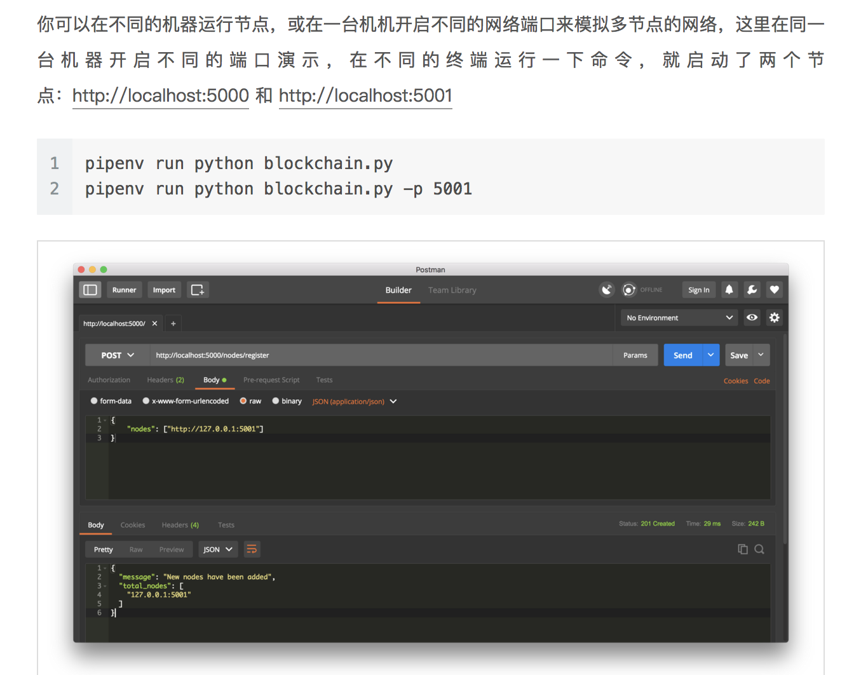Click the "New nodes have been added" response text
The width and height of the screenshot is (868, 675).
218,577
